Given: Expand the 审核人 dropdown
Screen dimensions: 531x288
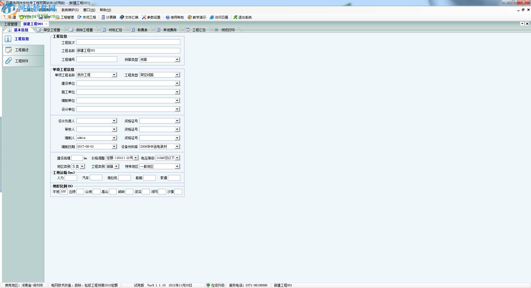Looking at the screenshot, I should [114, 129].
